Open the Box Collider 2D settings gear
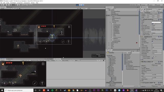 tap(162, 62)
